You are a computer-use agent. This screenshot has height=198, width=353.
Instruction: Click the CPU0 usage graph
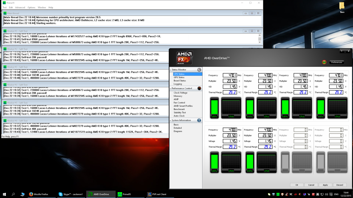tap(231, 107)
